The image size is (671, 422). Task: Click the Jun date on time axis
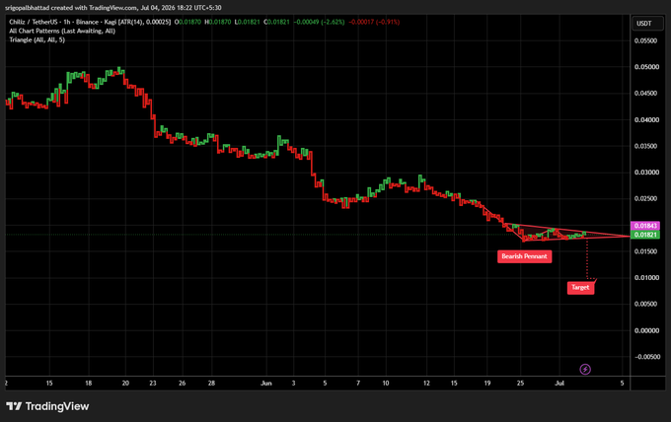click(x=266, y=384)
